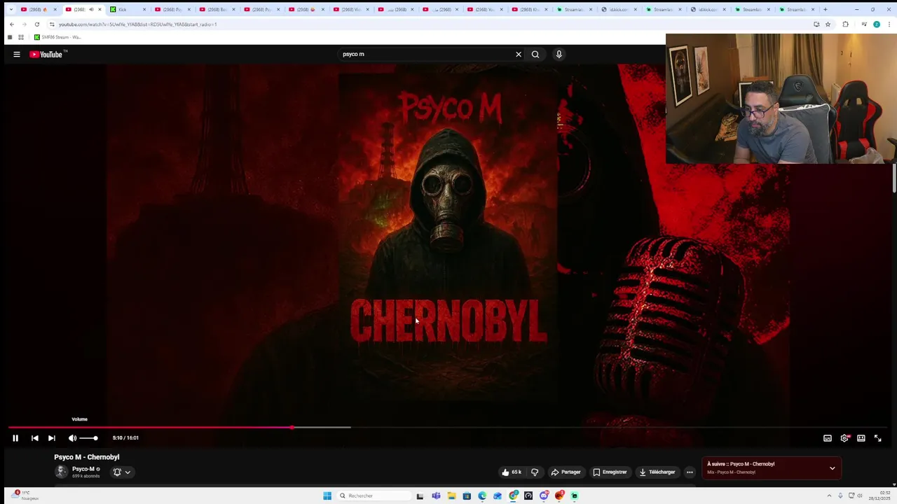Go back in the browser

(12, 24)
